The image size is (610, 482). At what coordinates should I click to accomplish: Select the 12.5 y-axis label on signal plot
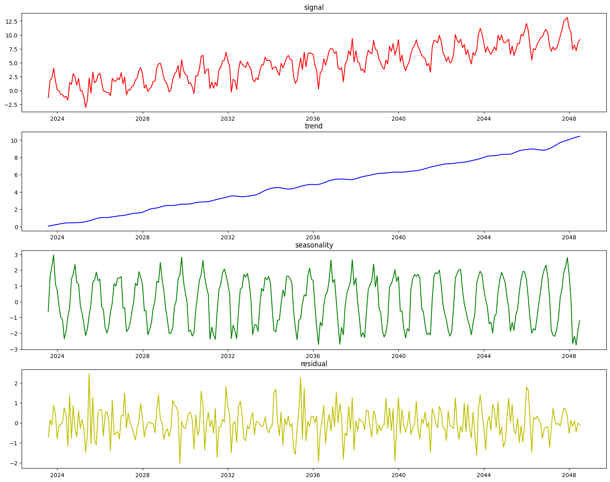[11, 21]
